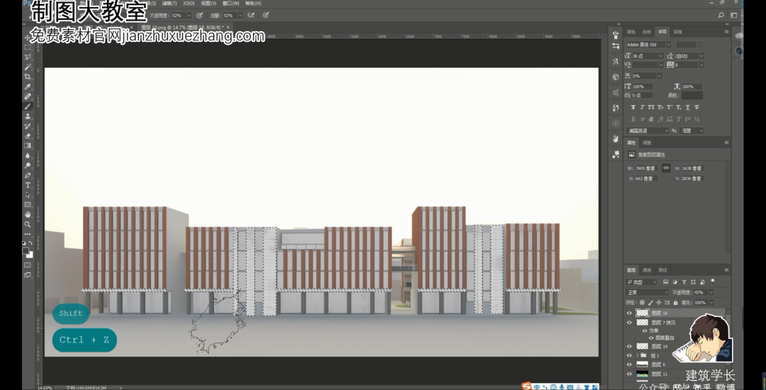Open the layer fill 100% dropdown arrow
This screenshot has width=766, height=390.
(x=711, y=303)
